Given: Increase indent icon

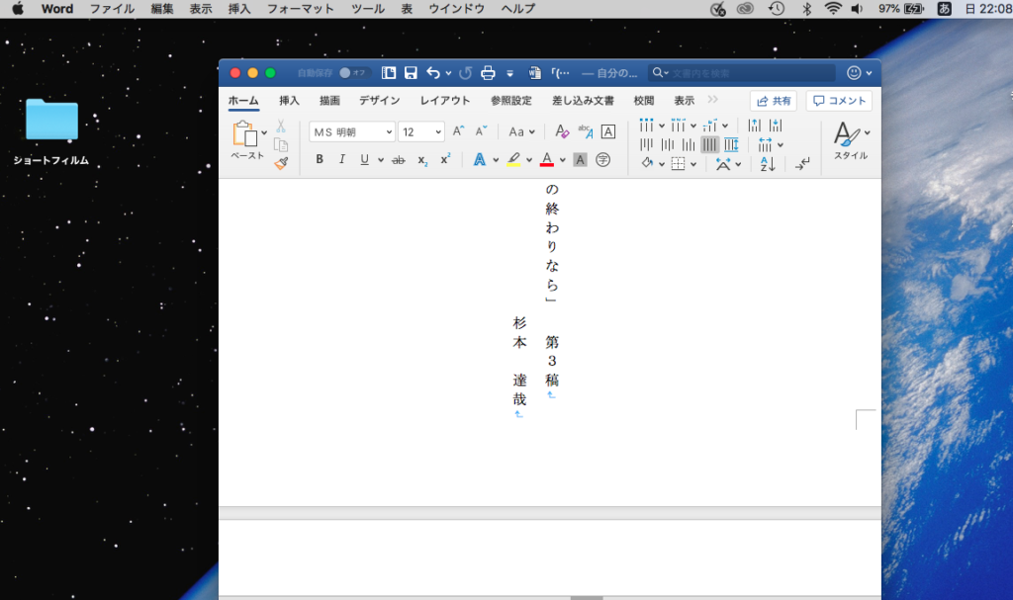Looking at the screenshot, I should 776,126.
